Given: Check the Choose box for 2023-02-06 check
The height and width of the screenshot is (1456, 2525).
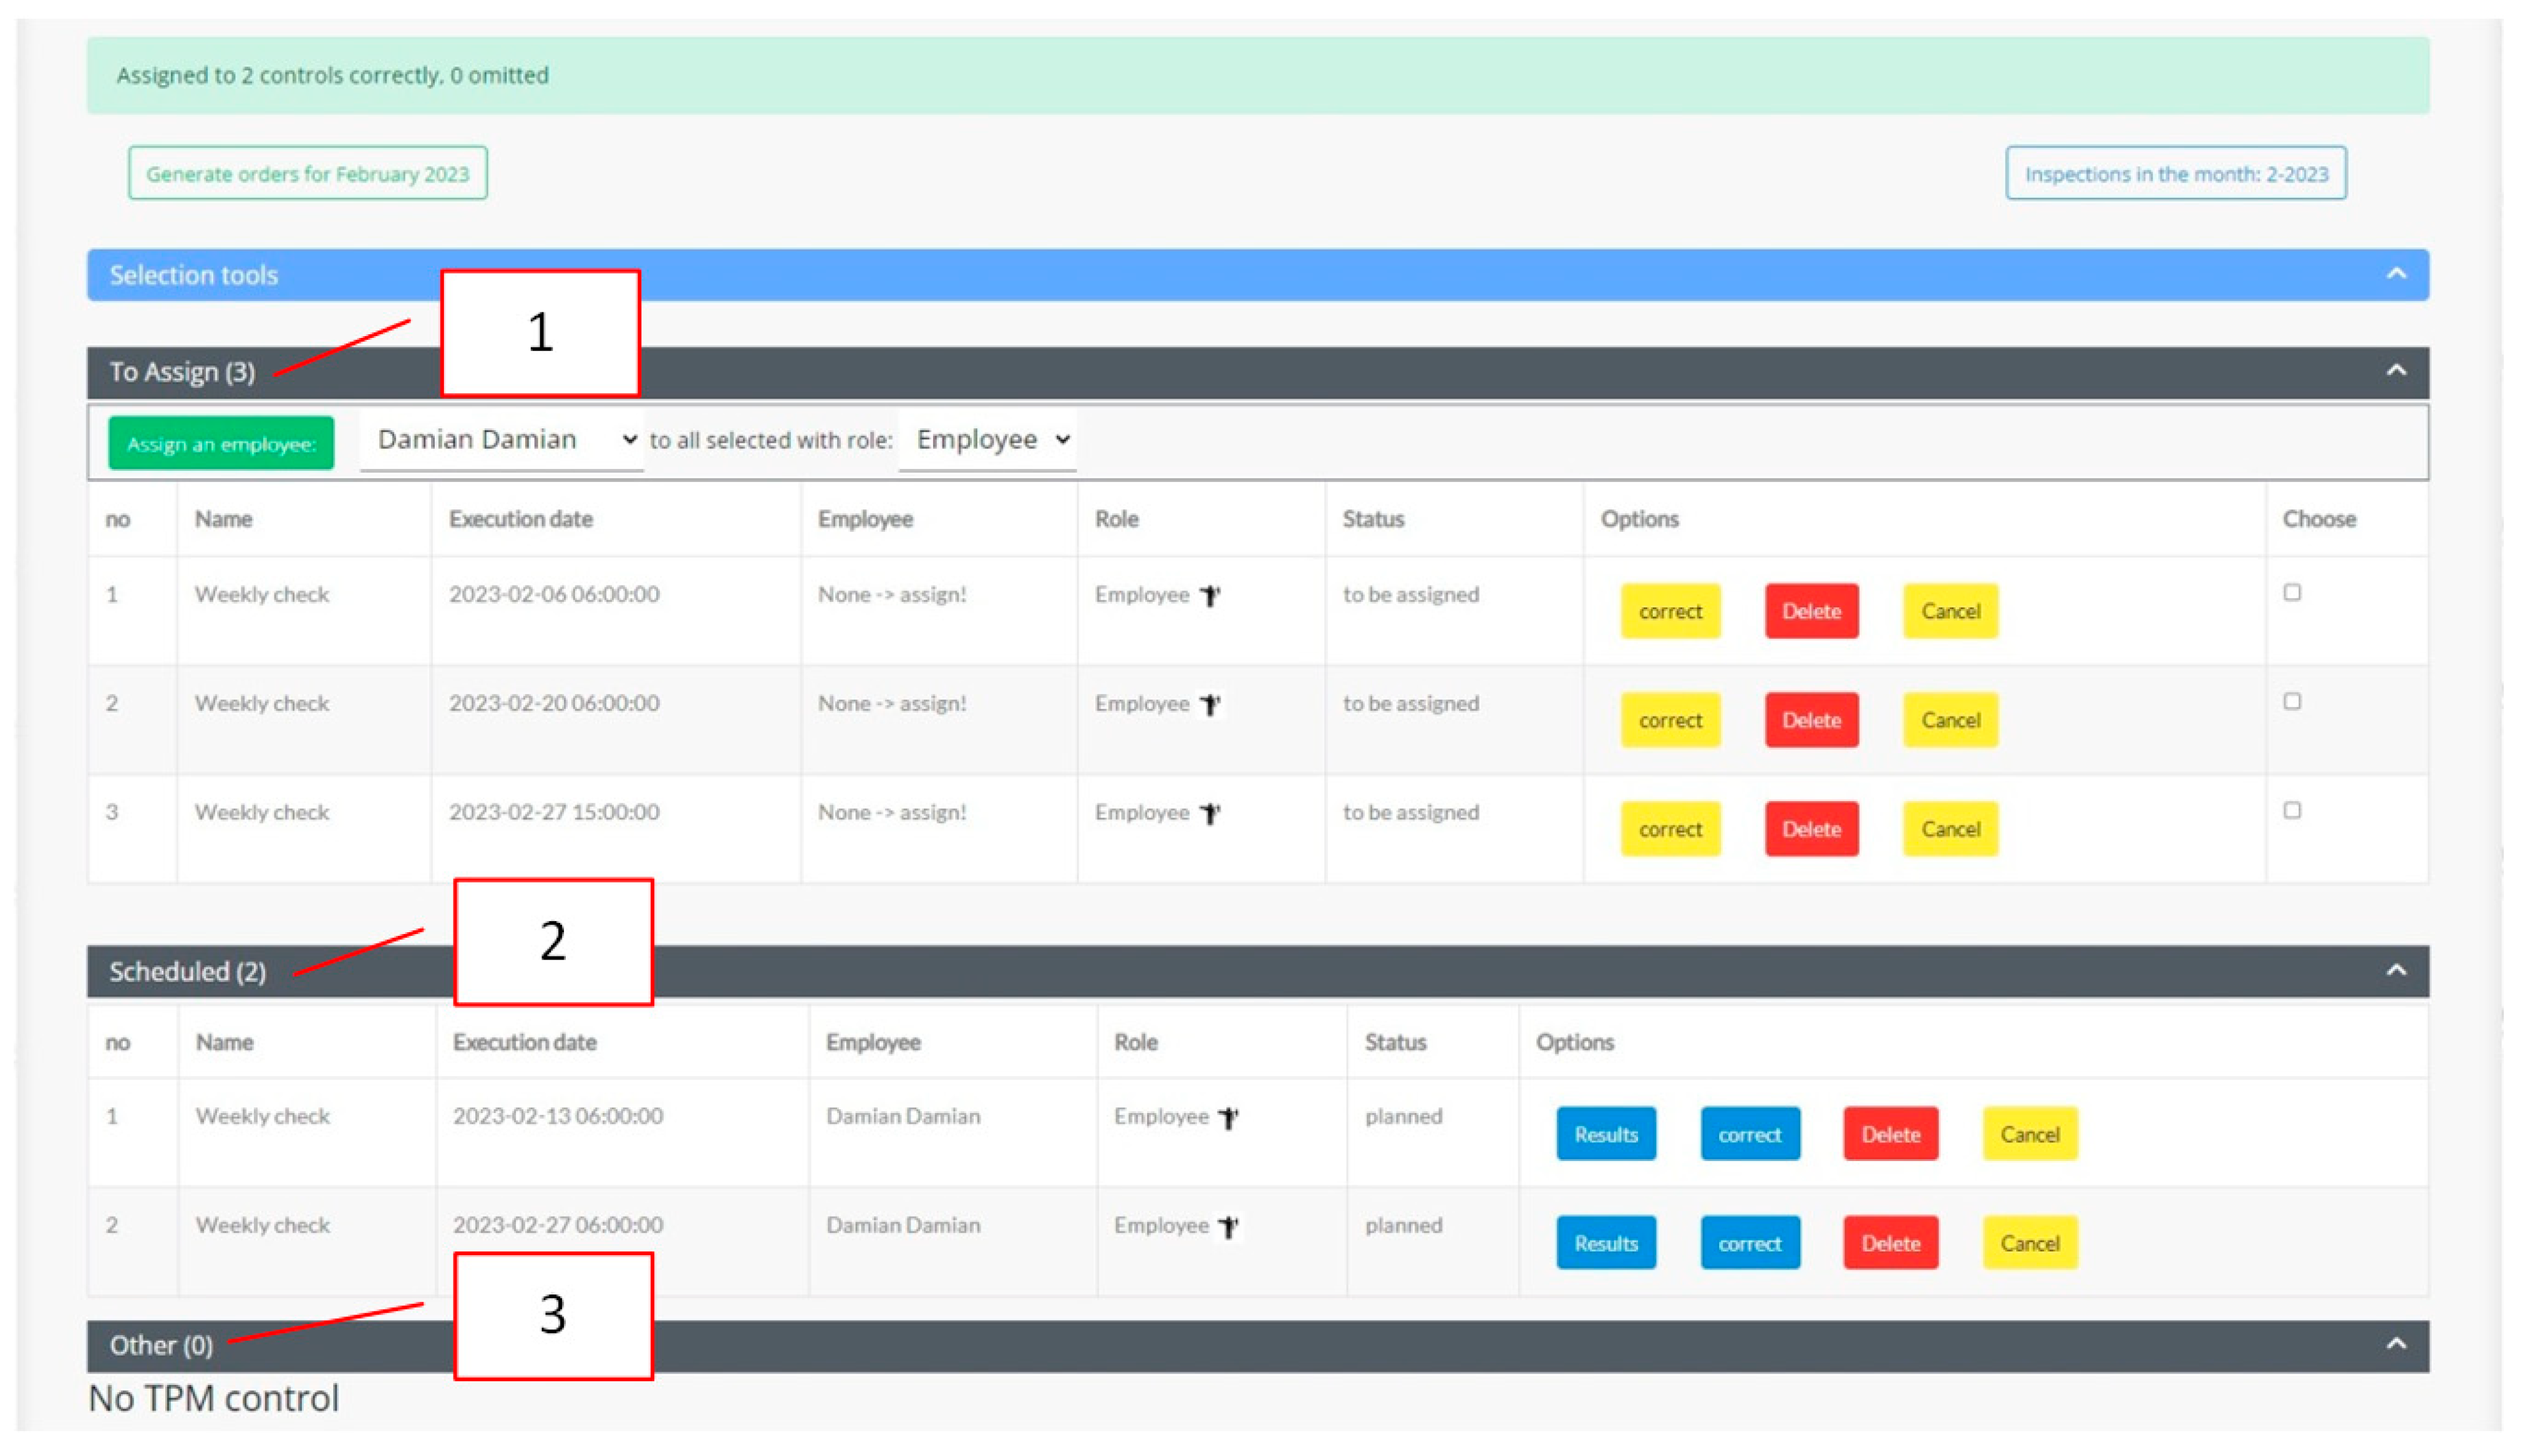Looking at the screenshot, I should coord(2291,593).
